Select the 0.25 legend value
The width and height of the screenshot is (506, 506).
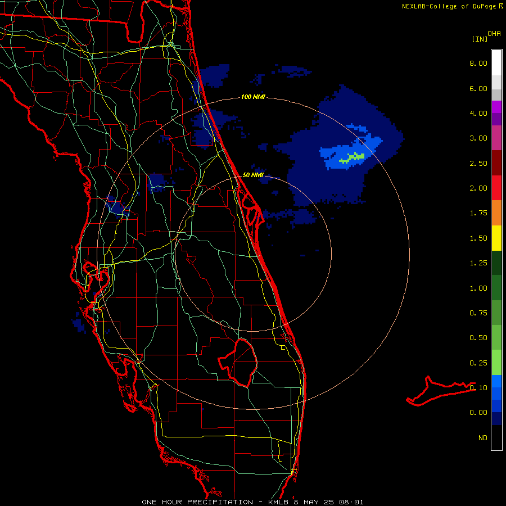tap(478, 363)
